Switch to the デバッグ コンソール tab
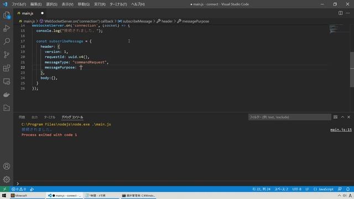This screenshot has width=354, height=199. (x=72, y=117)
